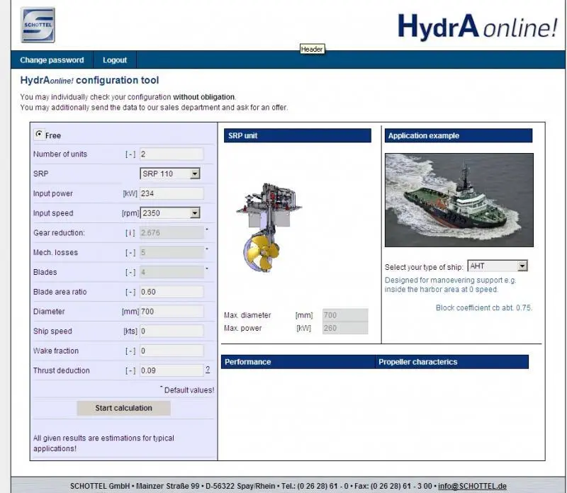This screenshot has width=567, height=493.
Task: Click the Wake fraction input field
Action: click(172, 351)
